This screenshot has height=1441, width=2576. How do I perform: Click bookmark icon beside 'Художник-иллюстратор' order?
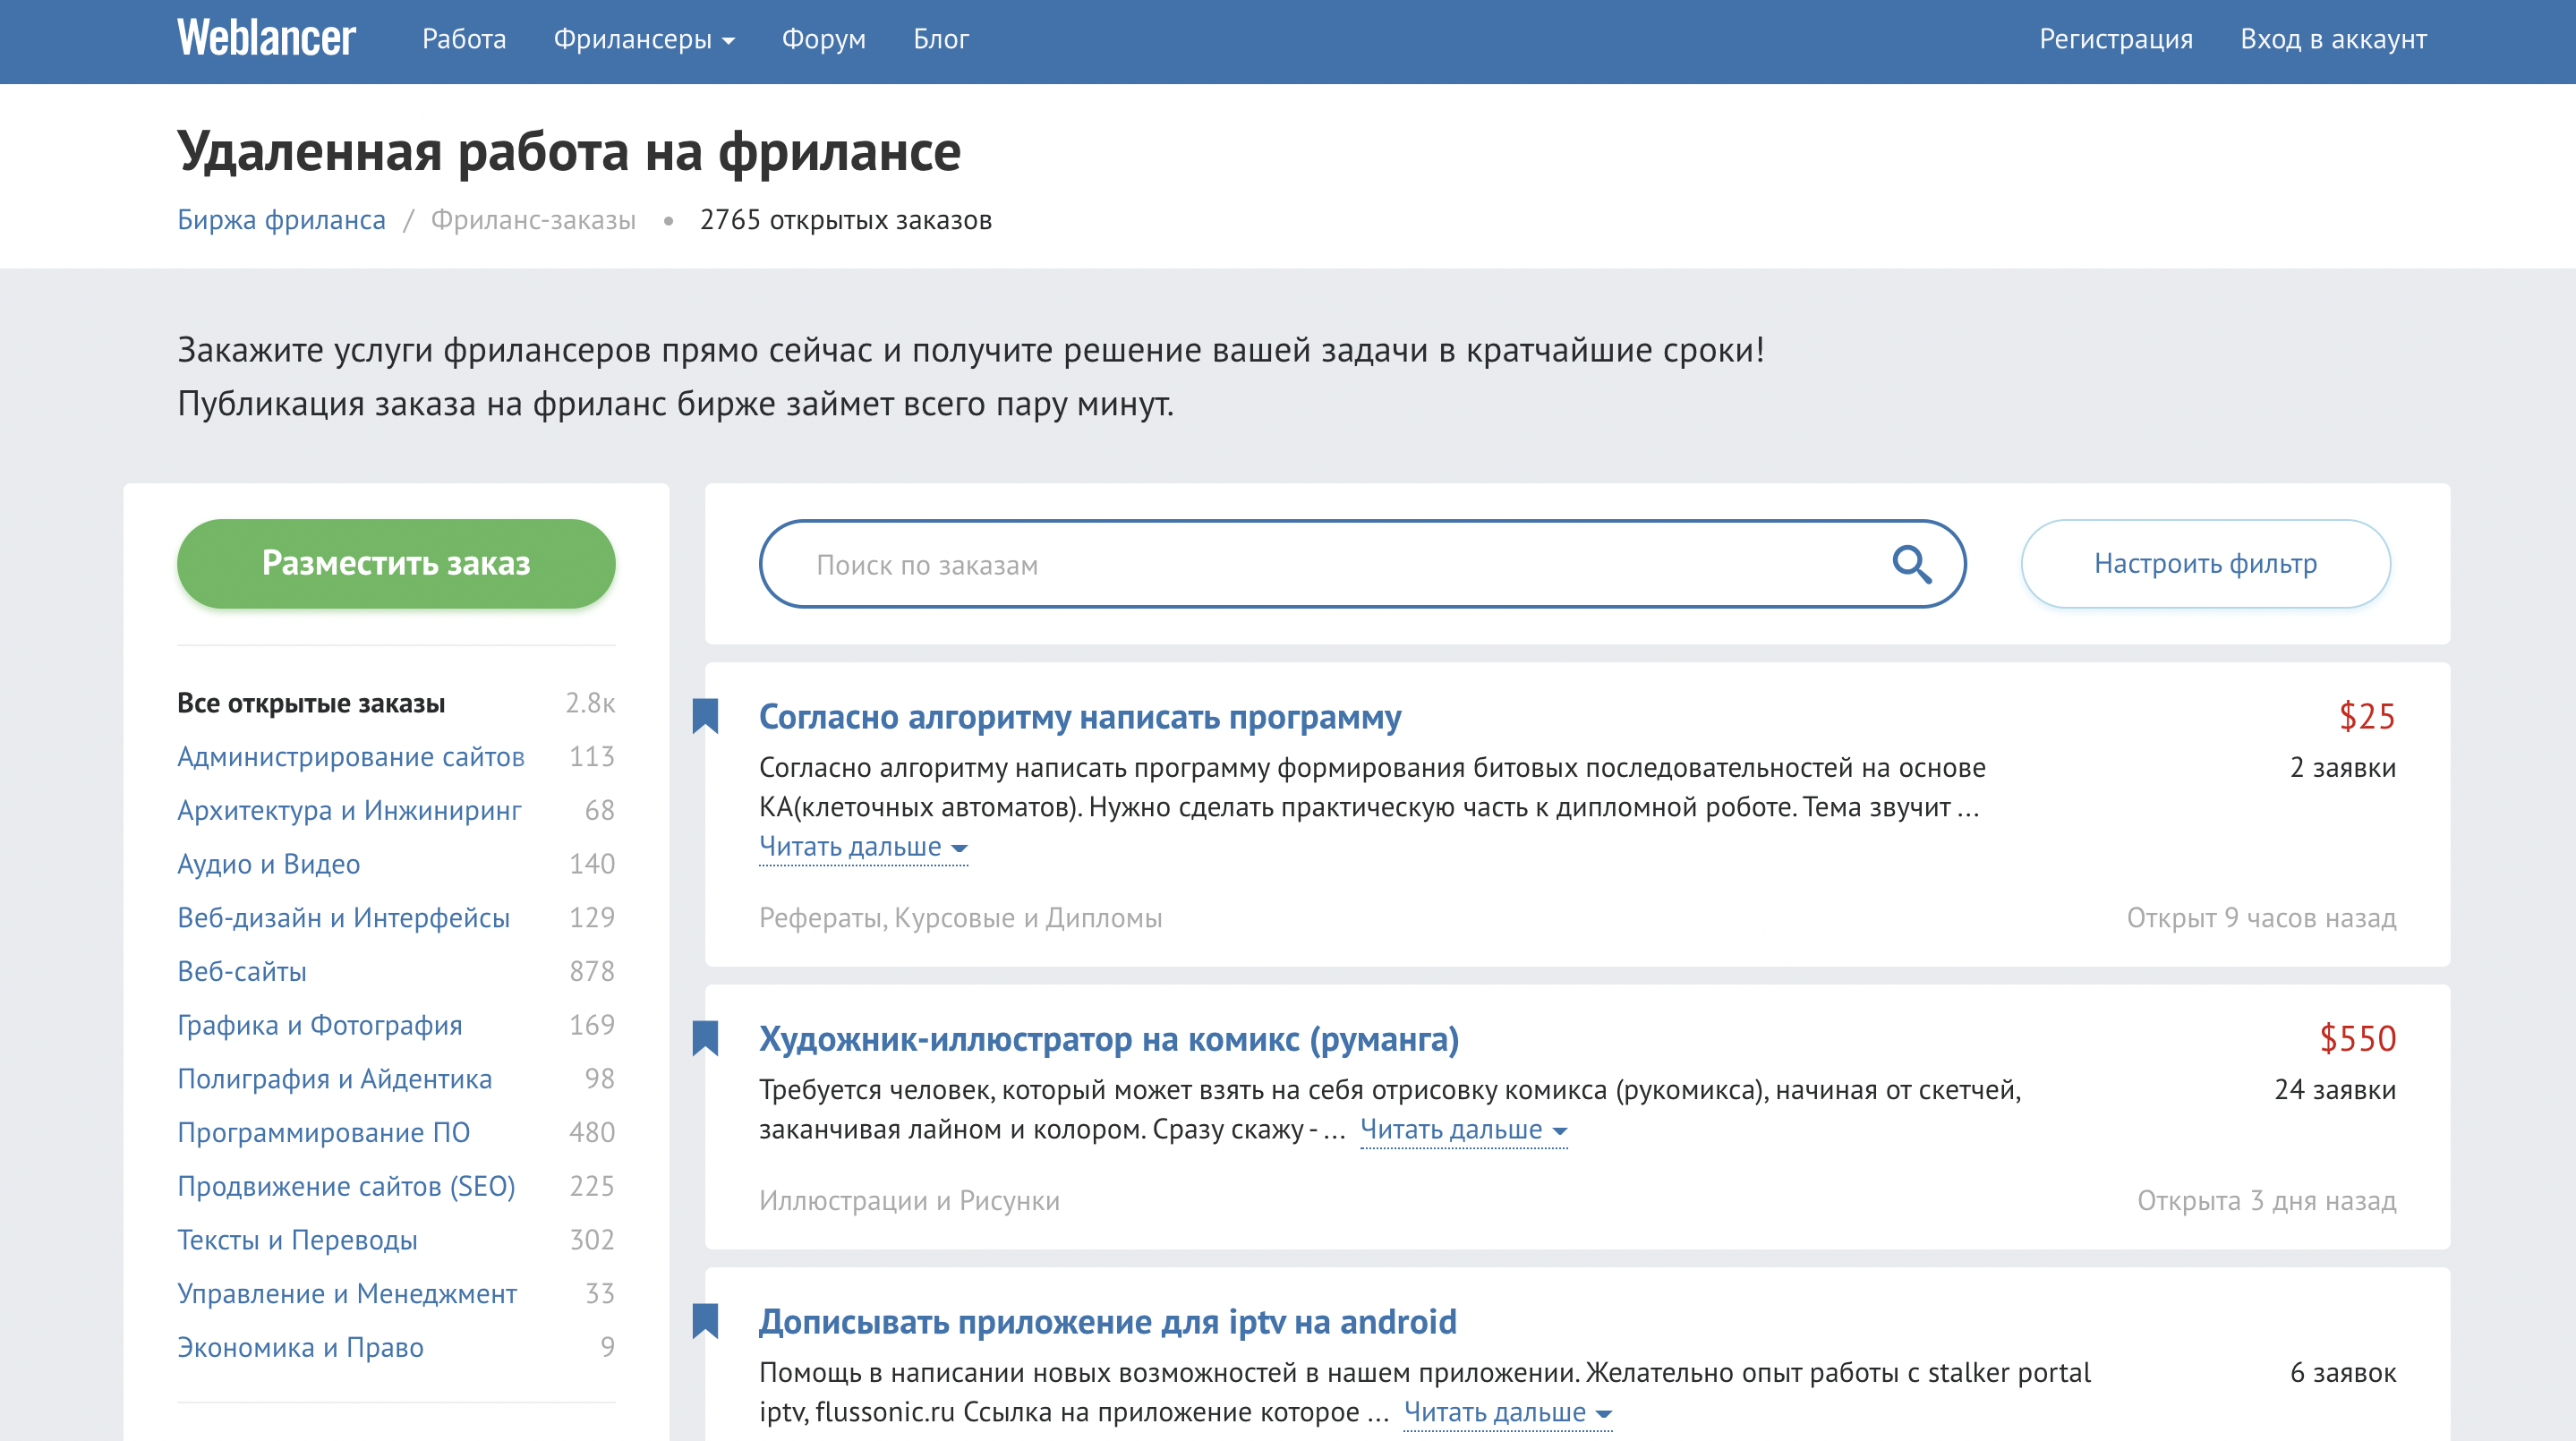(x=705, y=1038)
